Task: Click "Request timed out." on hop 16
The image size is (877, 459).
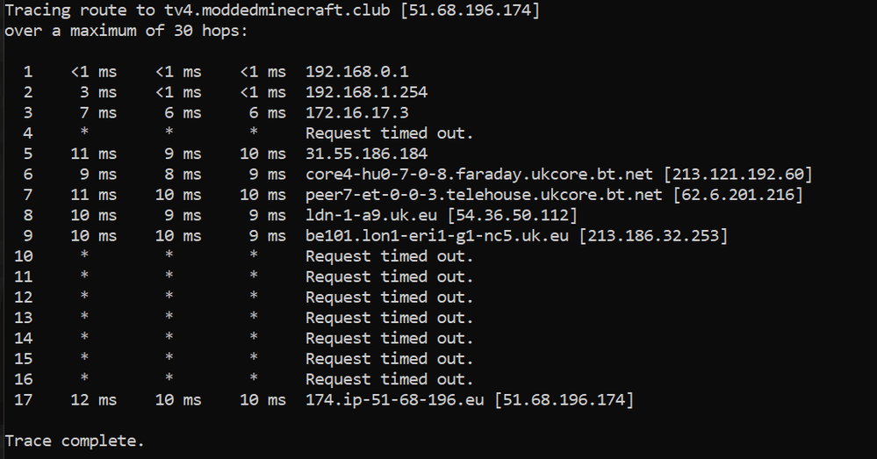Action: [x=389, y=379]
